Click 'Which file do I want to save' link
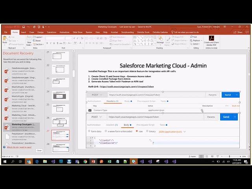252x189 pixels. [19, 147]
